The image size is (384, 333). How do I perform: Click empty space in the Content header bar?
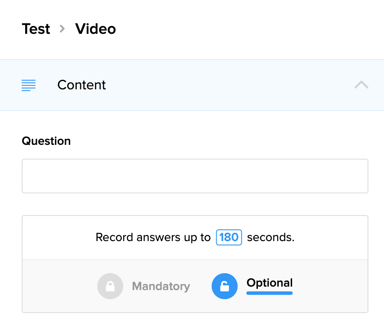[230, 85]
